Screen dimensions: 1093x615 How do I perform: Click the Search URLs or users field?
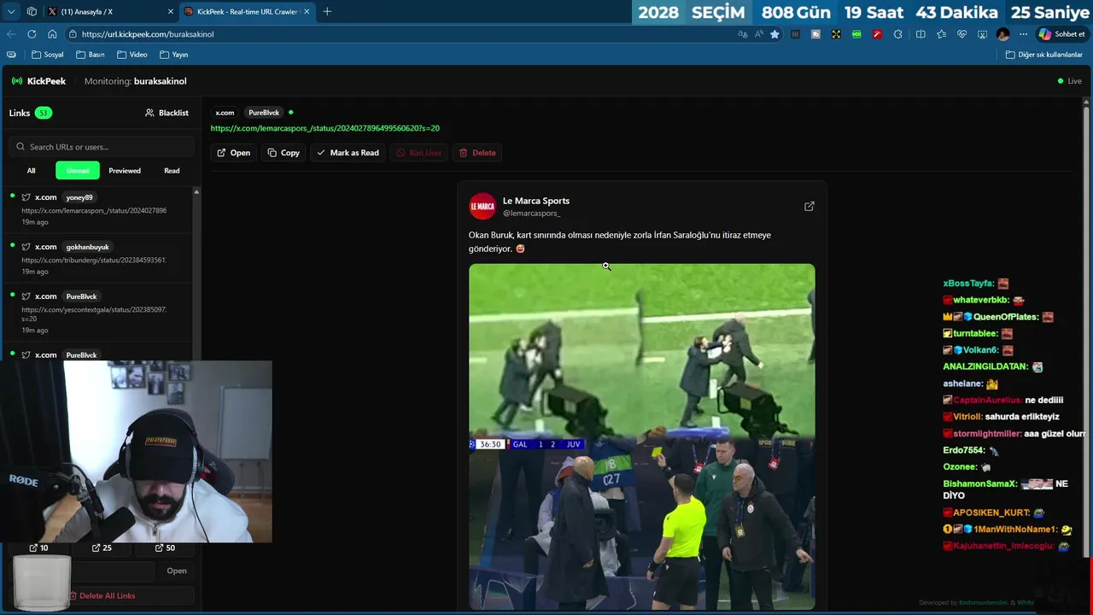tap(102, 147)
